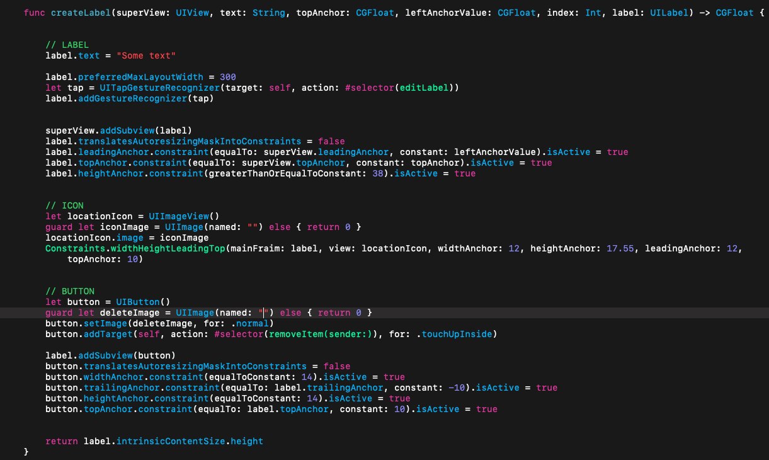769x460 pixels.
Task: Click the // LABEL comment
Action: coord(67,45)
